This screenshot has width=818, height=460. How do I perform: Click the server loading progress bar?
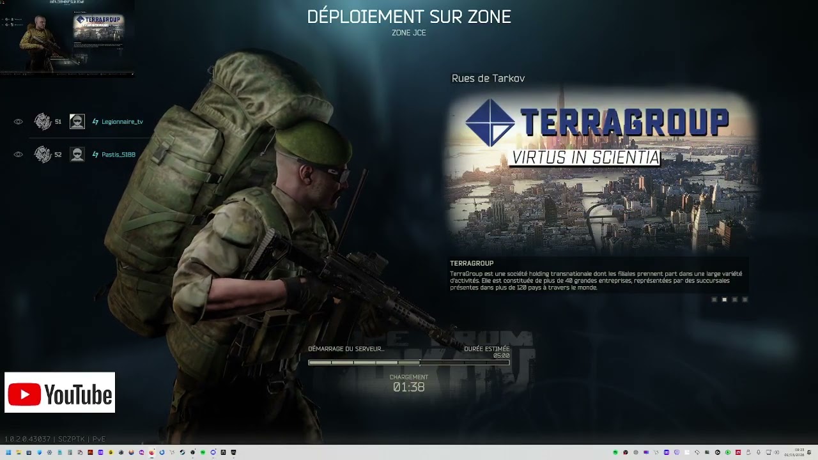click(x=409, y=362)
